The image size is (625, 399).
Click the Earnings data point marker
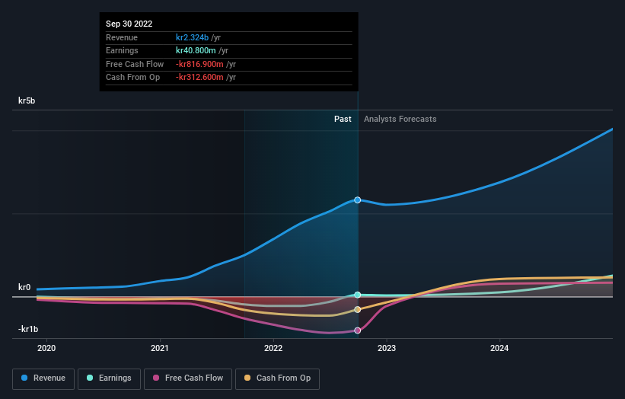point(358,295)
